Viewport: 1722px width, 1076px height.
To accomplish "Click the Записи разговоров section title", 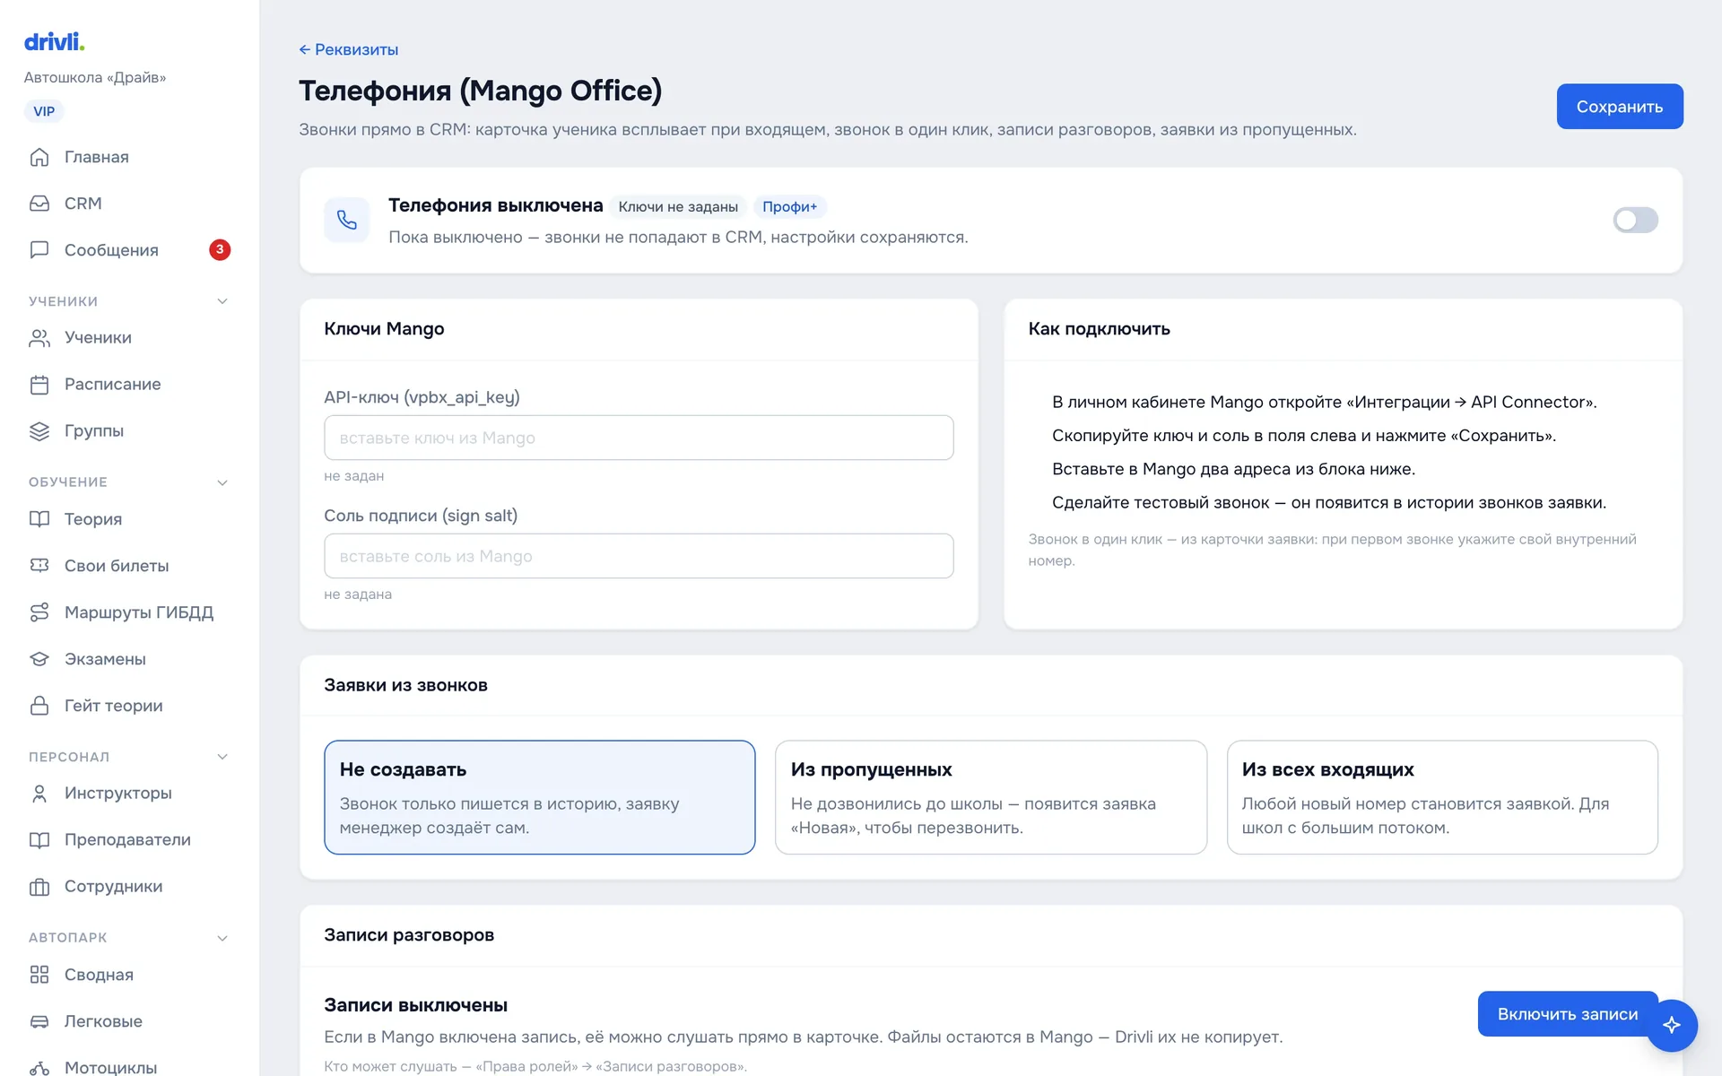I will click(409, 935).
